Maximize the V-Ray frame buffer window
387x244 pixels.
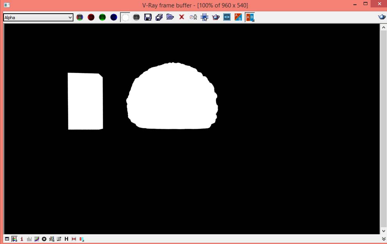point(365,4)
